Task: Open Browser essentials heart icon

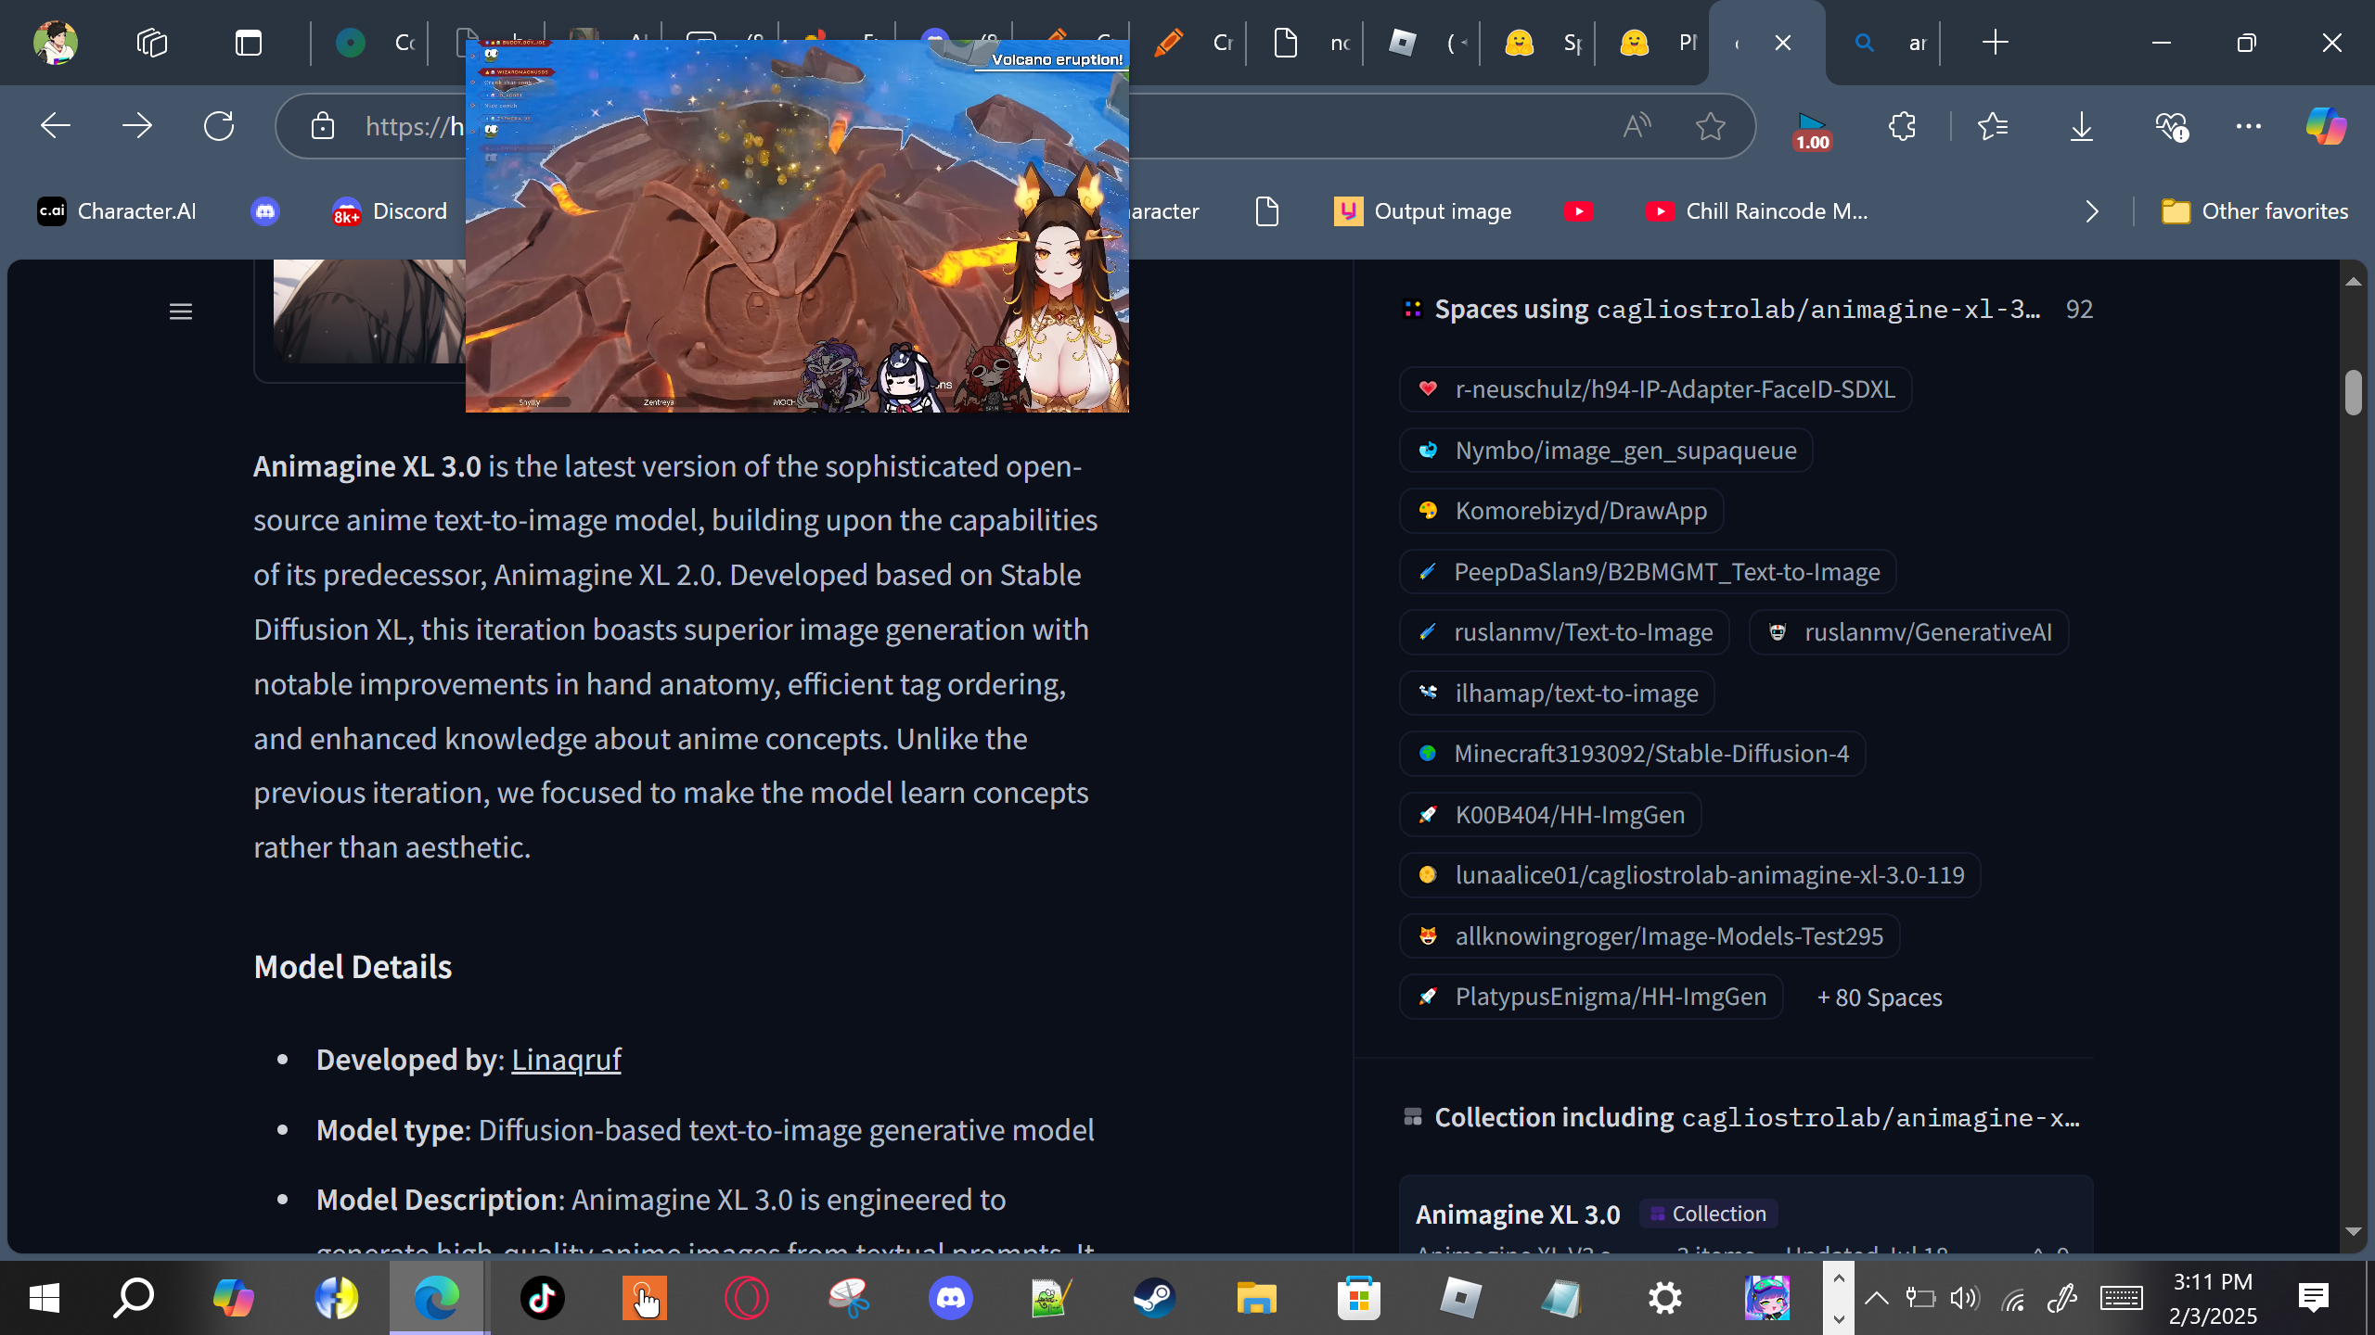Action: click(x=2171, y=126)
